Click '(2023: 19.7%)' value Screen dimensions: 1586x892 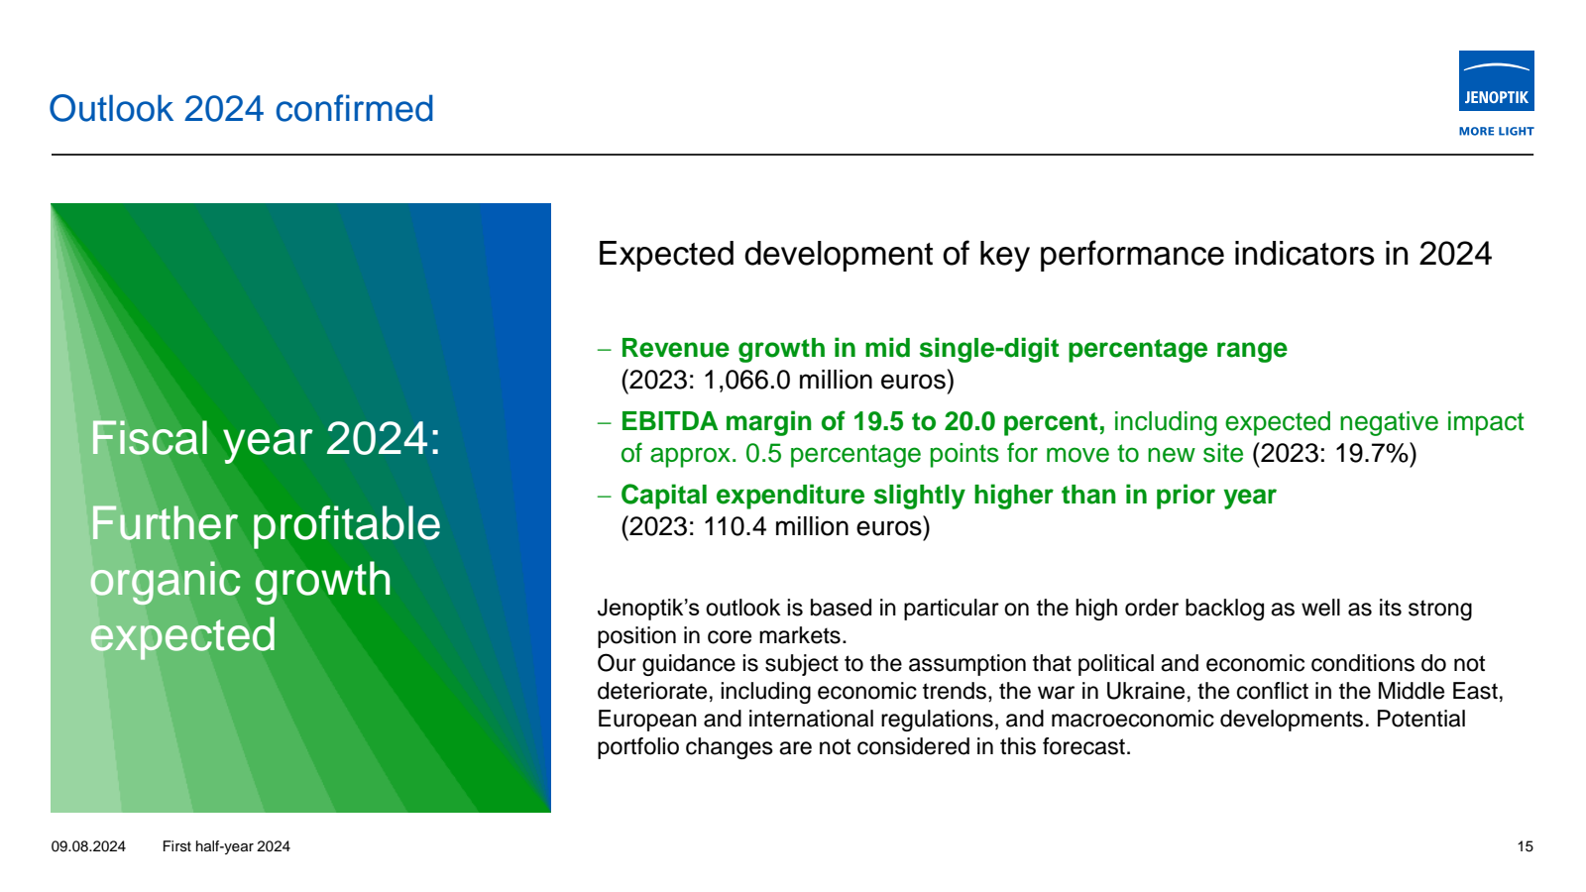[1334, 453]
